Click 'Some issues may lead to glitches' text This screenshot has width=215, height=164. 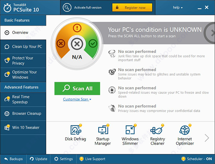tap(159, 76)
